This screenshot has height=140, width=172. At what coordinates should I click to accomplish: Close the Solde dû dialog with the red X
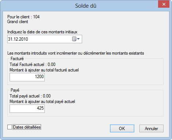point(164,4)
